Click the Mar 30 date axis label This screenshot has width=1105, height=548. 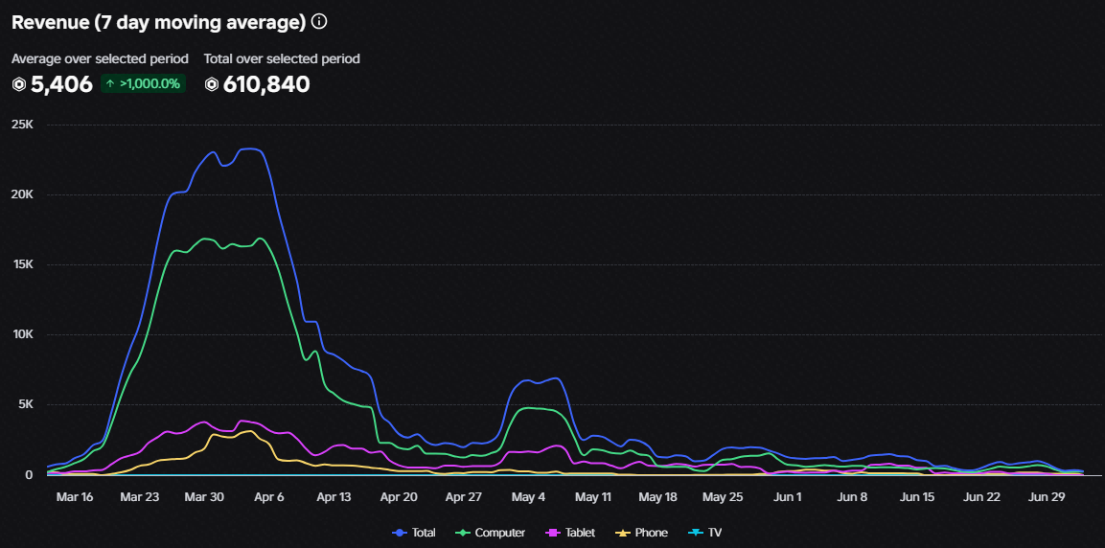click(204, 496)
